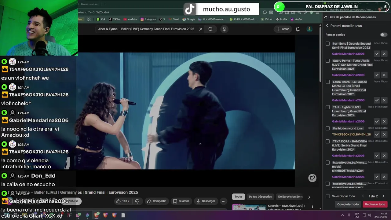Clear the YouTube search text with X
This screenshot has width=391, height=220.
click(201, 29)
